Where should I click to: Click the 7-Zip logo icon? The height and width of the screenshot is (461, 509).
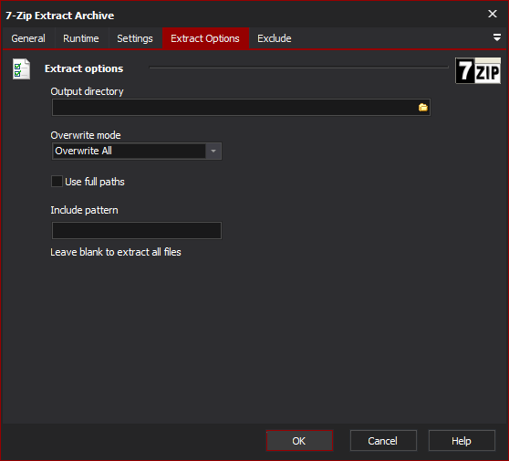coord(478,71)
